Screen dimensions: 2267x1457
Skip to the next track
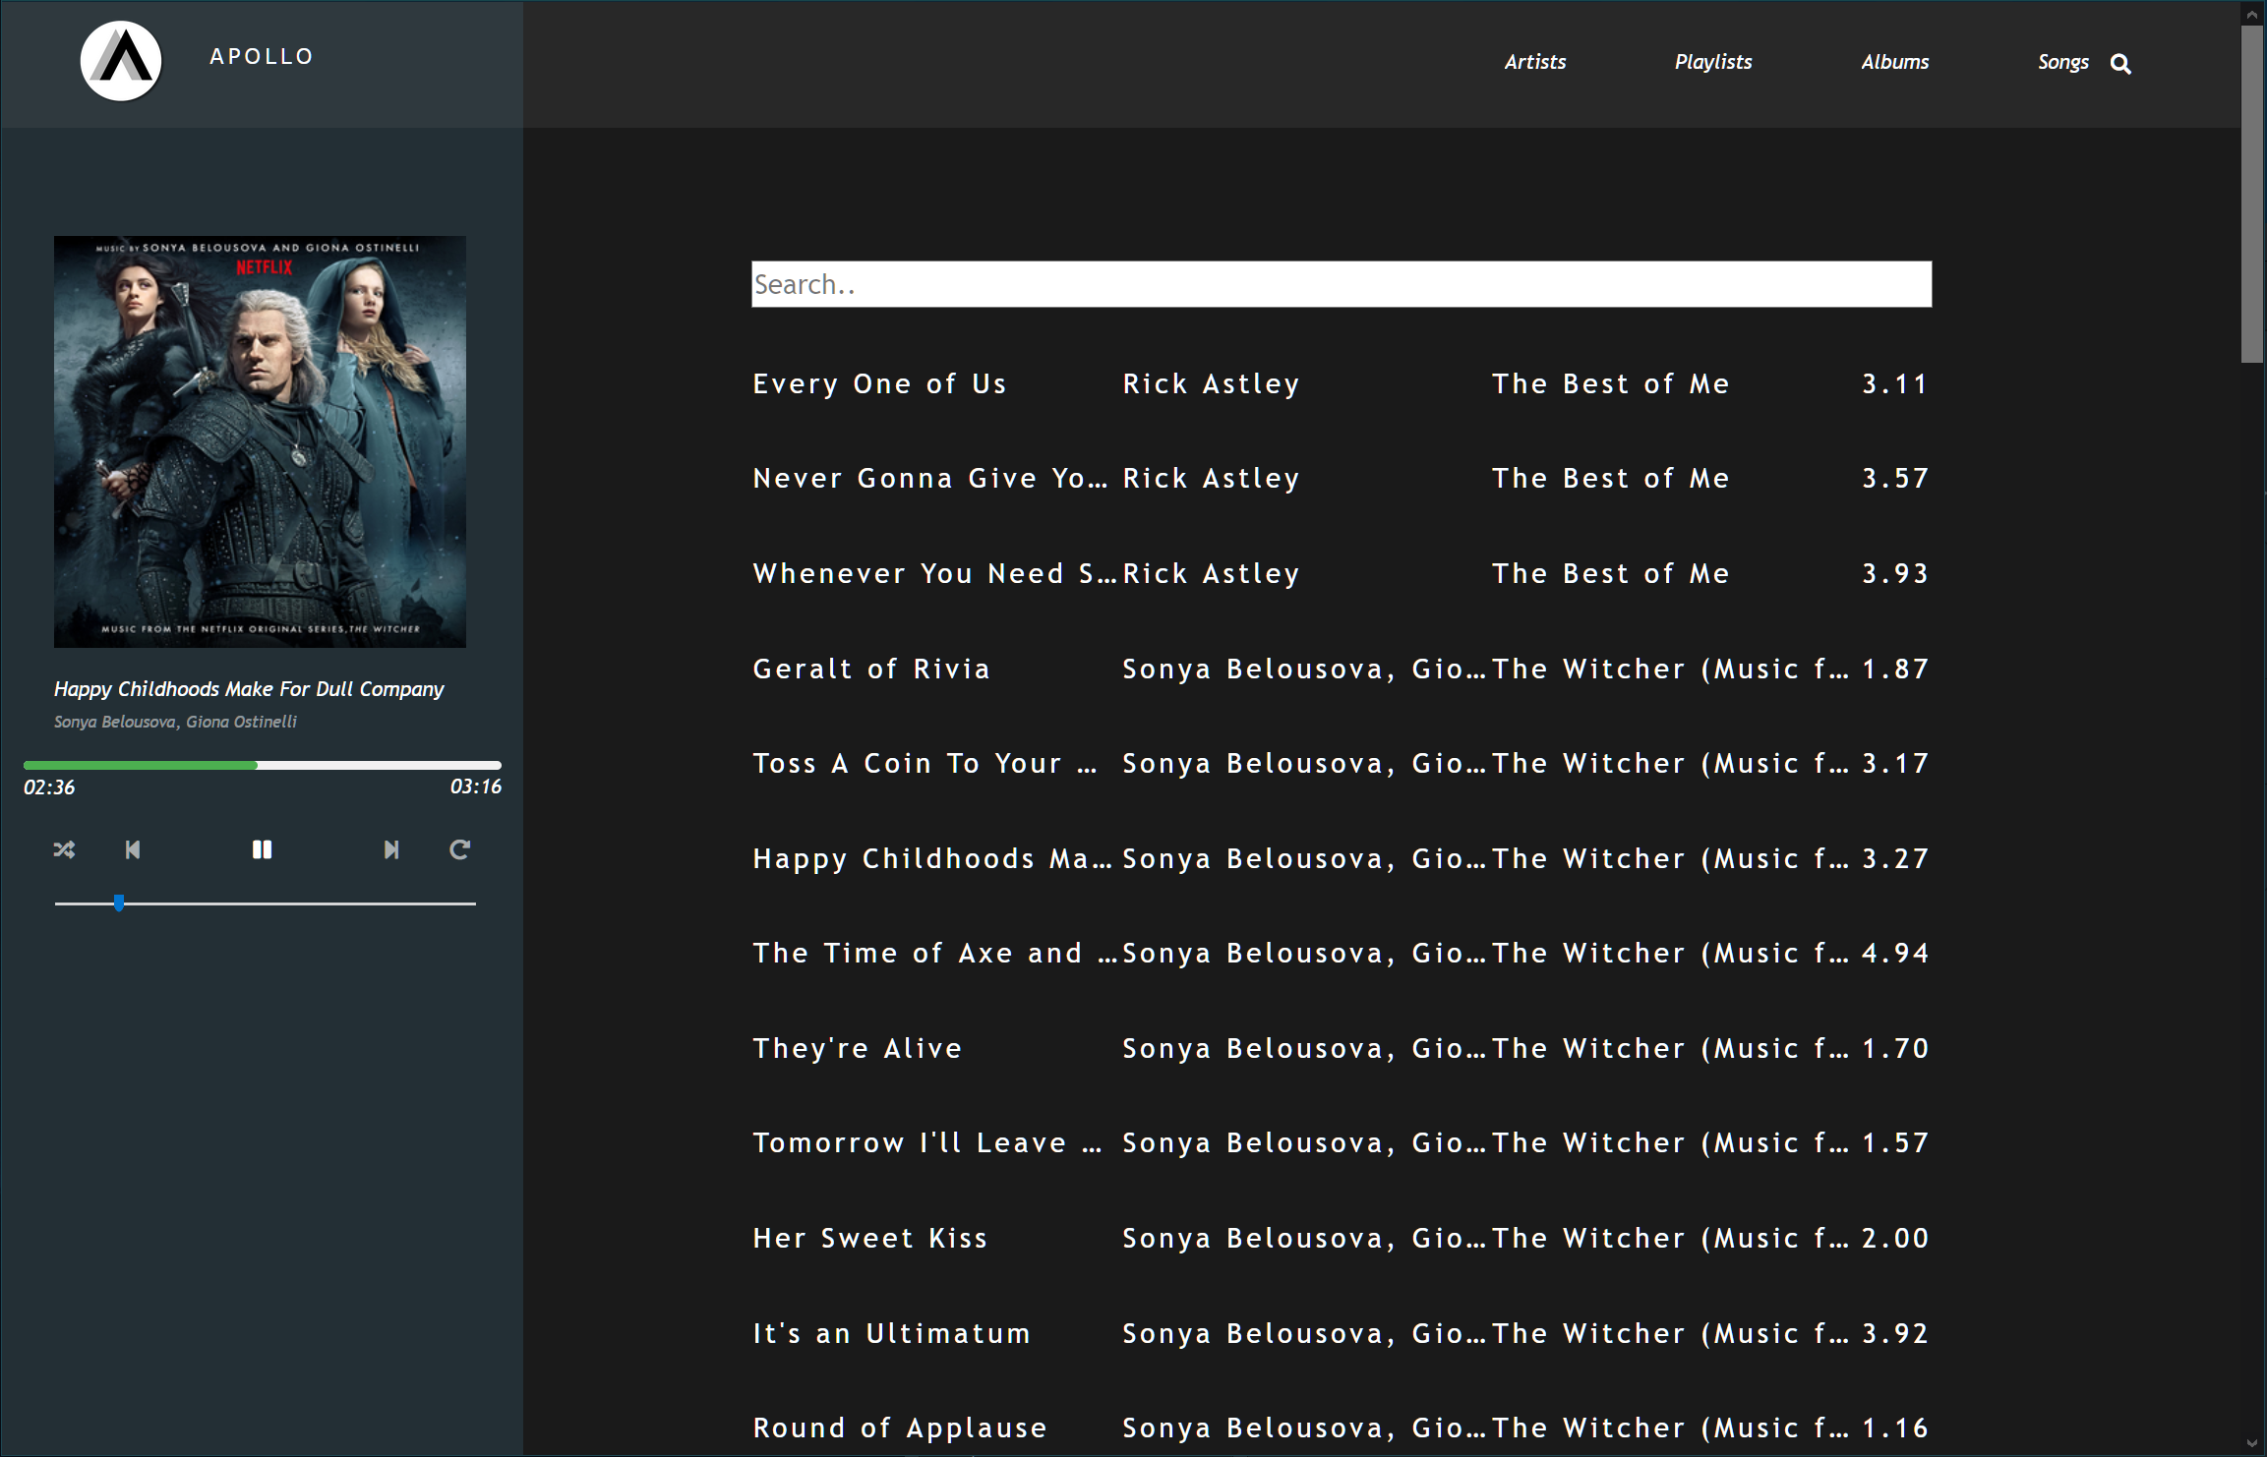pyautogui.click(x=390, y=849)
